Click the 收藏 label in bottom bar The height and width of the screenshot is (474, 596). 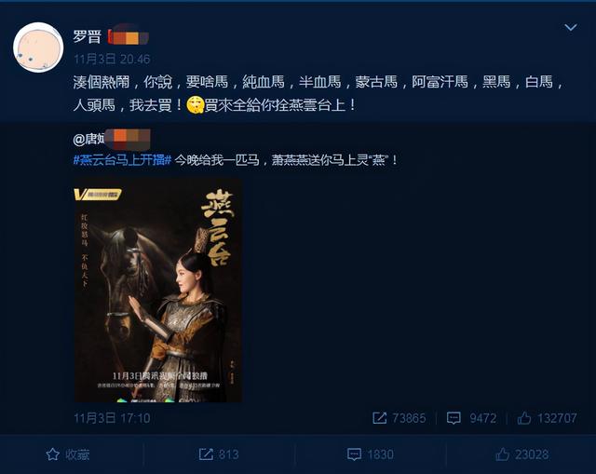tap(77, 454)
